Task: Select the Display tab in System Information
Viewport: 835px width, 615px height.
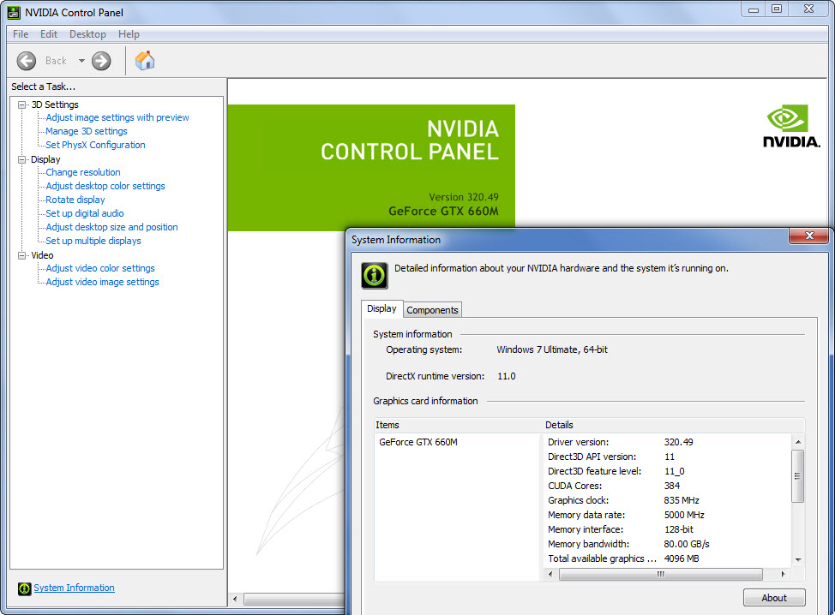Action: [381, 308]
